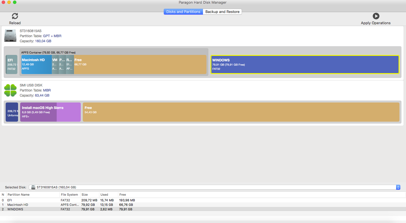The height and width of the screenshot is (223, 406).
Task: Click the Reload icon
Action: 15,16
